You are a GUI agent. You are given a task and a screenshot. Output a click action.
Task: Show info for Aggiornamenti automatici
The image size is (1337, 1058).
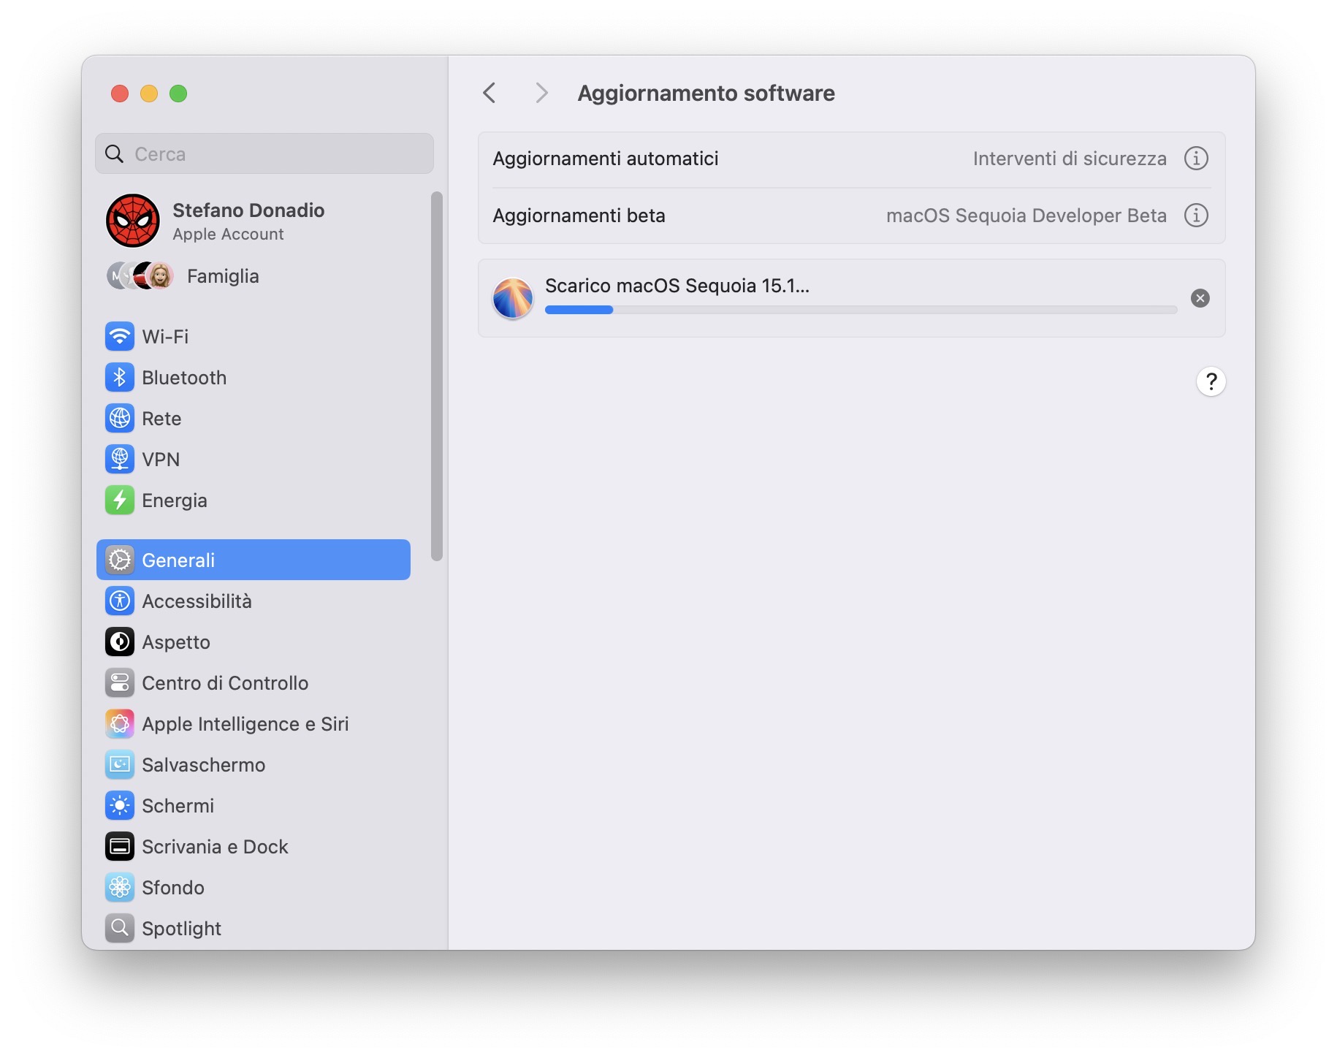(x=1196, y=159)
